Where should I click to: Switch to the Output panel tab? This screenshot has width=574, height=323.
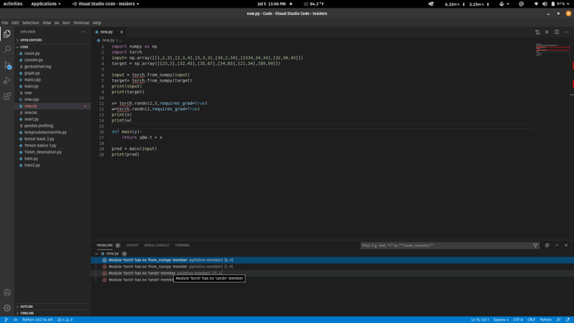point(132,246)
